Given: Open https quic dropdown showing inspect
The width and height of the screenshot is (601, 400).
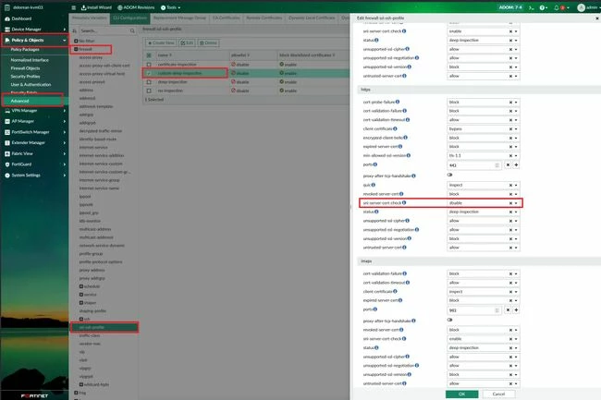Looking at the screenshot, I should tap(484, 186).
